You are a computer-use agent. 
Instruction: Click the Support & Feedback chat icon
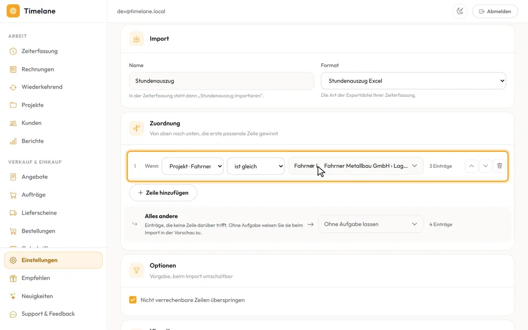click(x=13, y=314)
